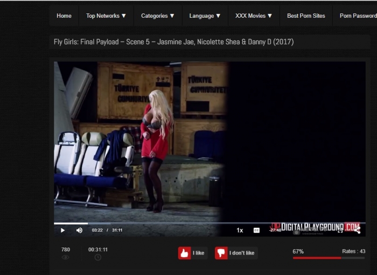Seek using the video progress bar
Screen dimensions: 377x275
coord(210,223)
